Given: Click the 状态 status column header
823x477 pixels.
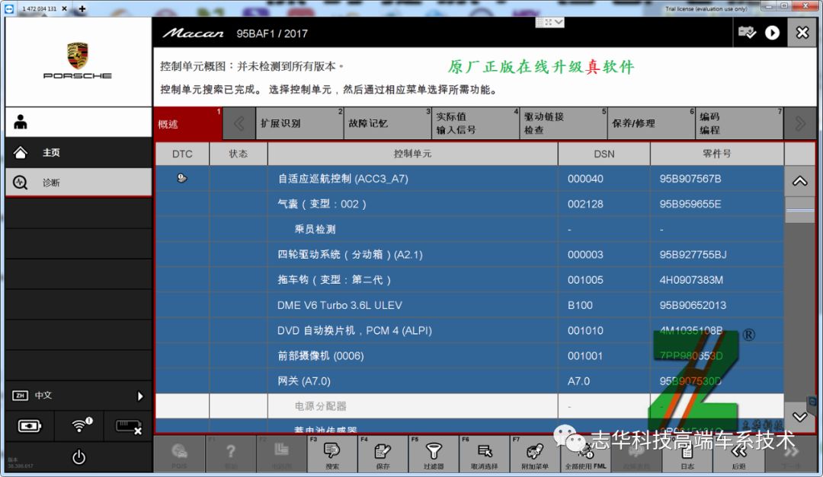Looking at the screenshot, I should tap(239, 154).
